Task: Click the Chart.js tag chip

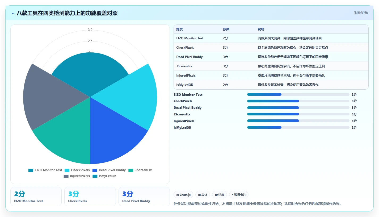Action: pyautogui.click(x=184, y=195)
